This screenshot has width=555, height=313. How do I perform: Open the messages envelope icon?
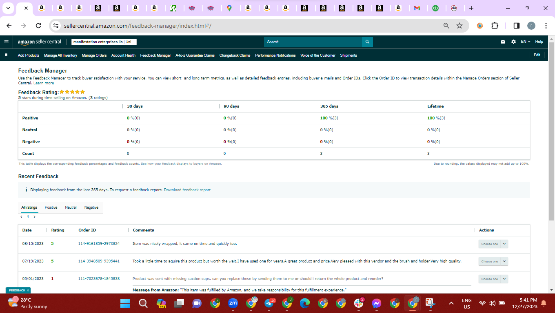pos(503,42)
